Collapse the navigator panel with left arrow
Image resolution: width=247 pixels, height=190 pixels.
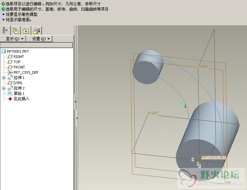[76, 102]
